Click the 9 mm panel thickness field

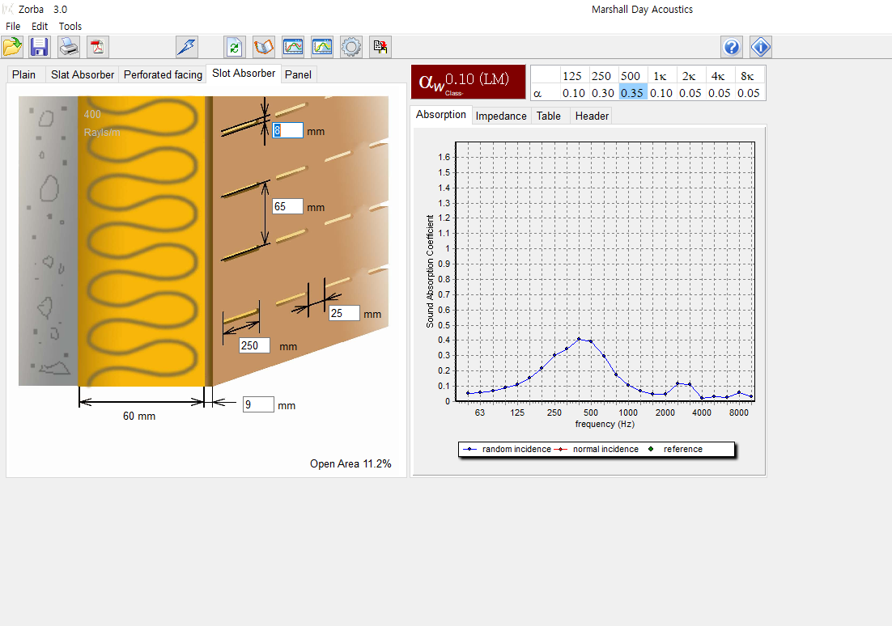(x=258, y=404)
